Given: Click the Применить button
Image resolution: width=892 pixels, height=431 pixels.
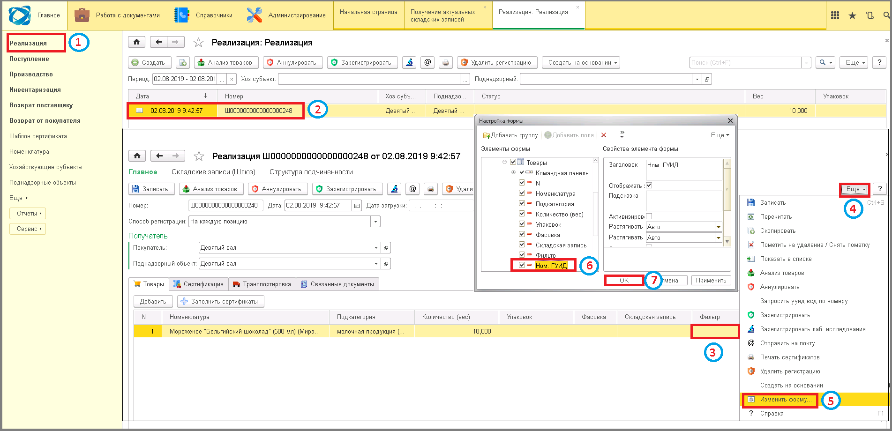Looking at the screenshot, I should pos(711,280).
